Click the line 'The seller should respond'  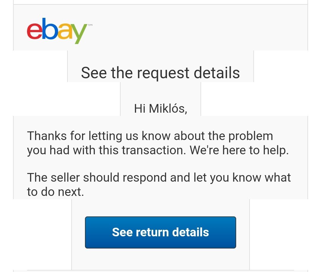click(159, 177)
